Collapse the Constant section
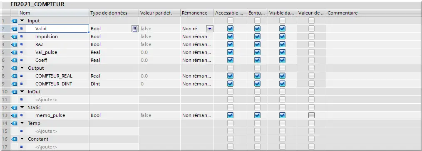This screenshot has height=151, width=422. tap(22, 139)
